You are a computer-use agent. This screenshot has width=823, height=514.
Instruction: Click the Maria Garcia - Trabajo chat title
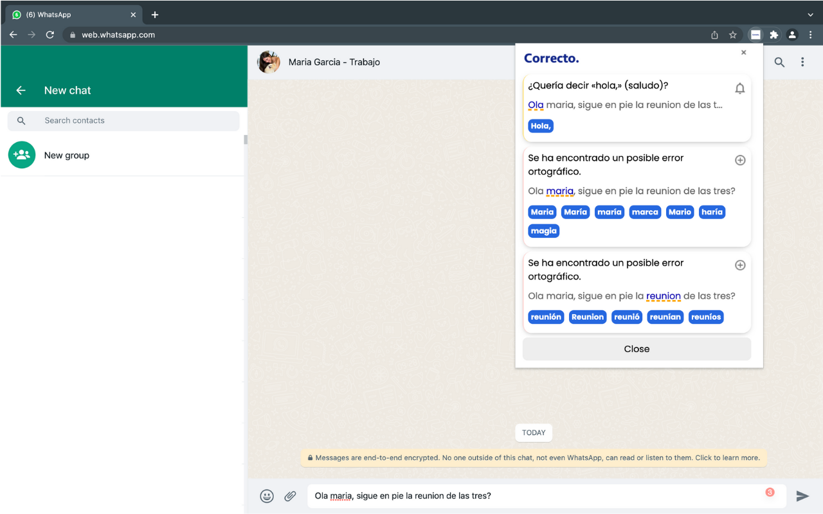(x=334, y=62)
